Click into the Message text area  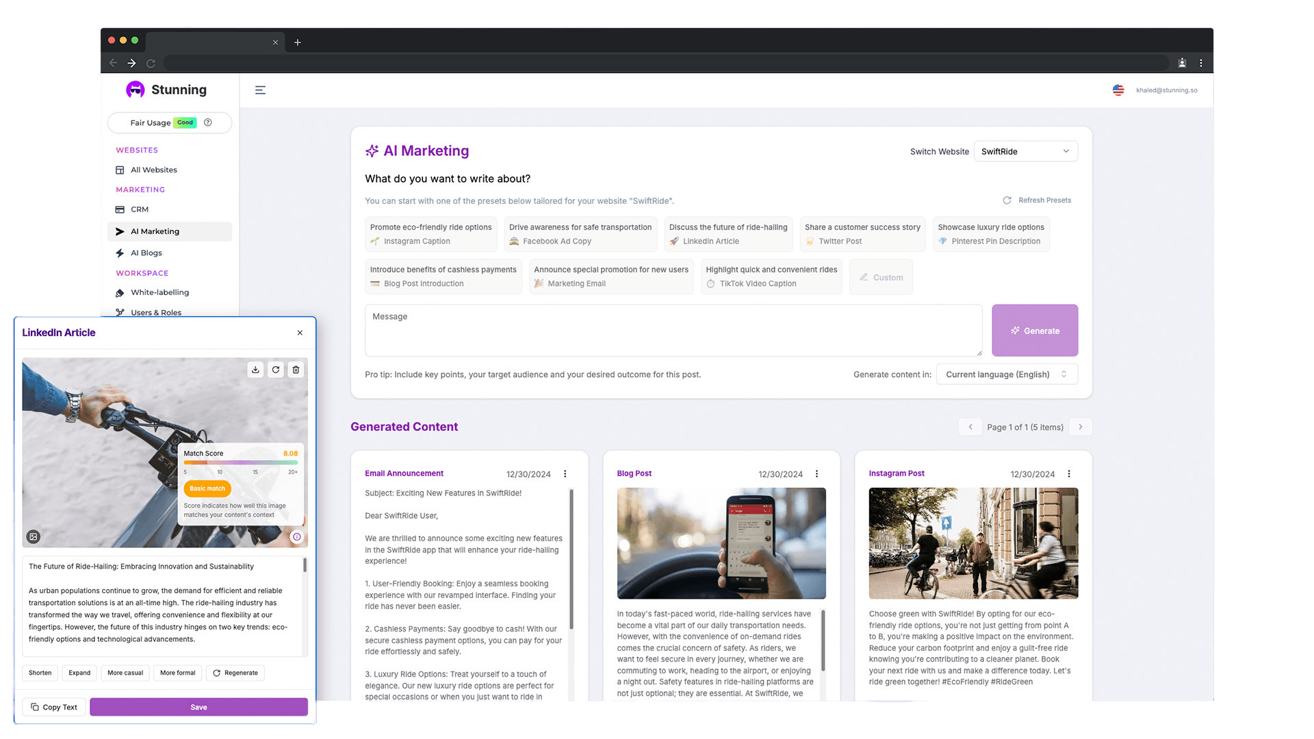673,330
